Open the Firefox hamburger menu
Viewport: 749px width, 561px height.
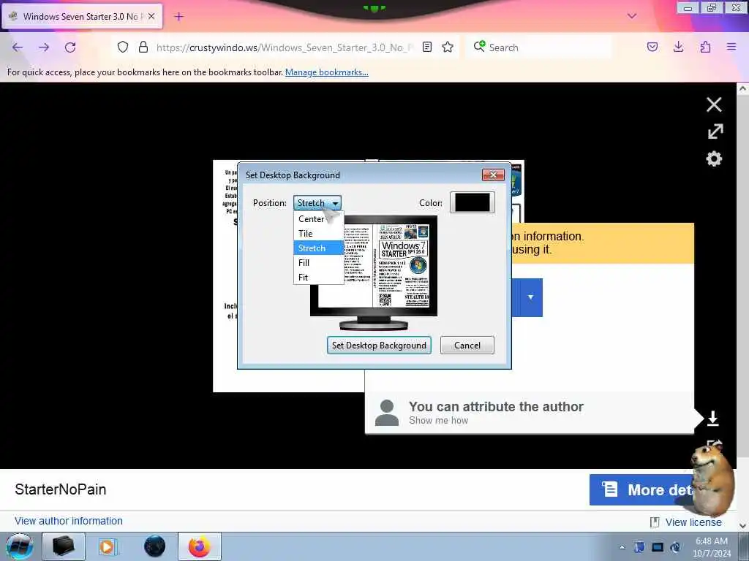(x=731, y=47)
